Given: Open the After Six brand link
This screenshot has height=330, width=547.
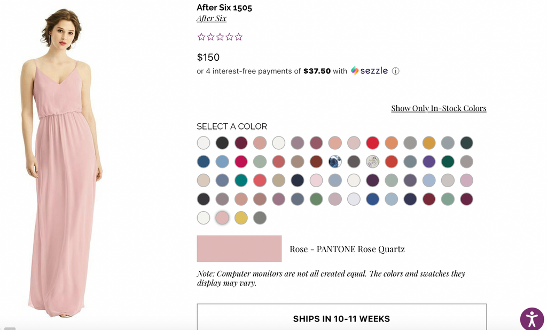Looking at the screenshot, I should point(212,19).
